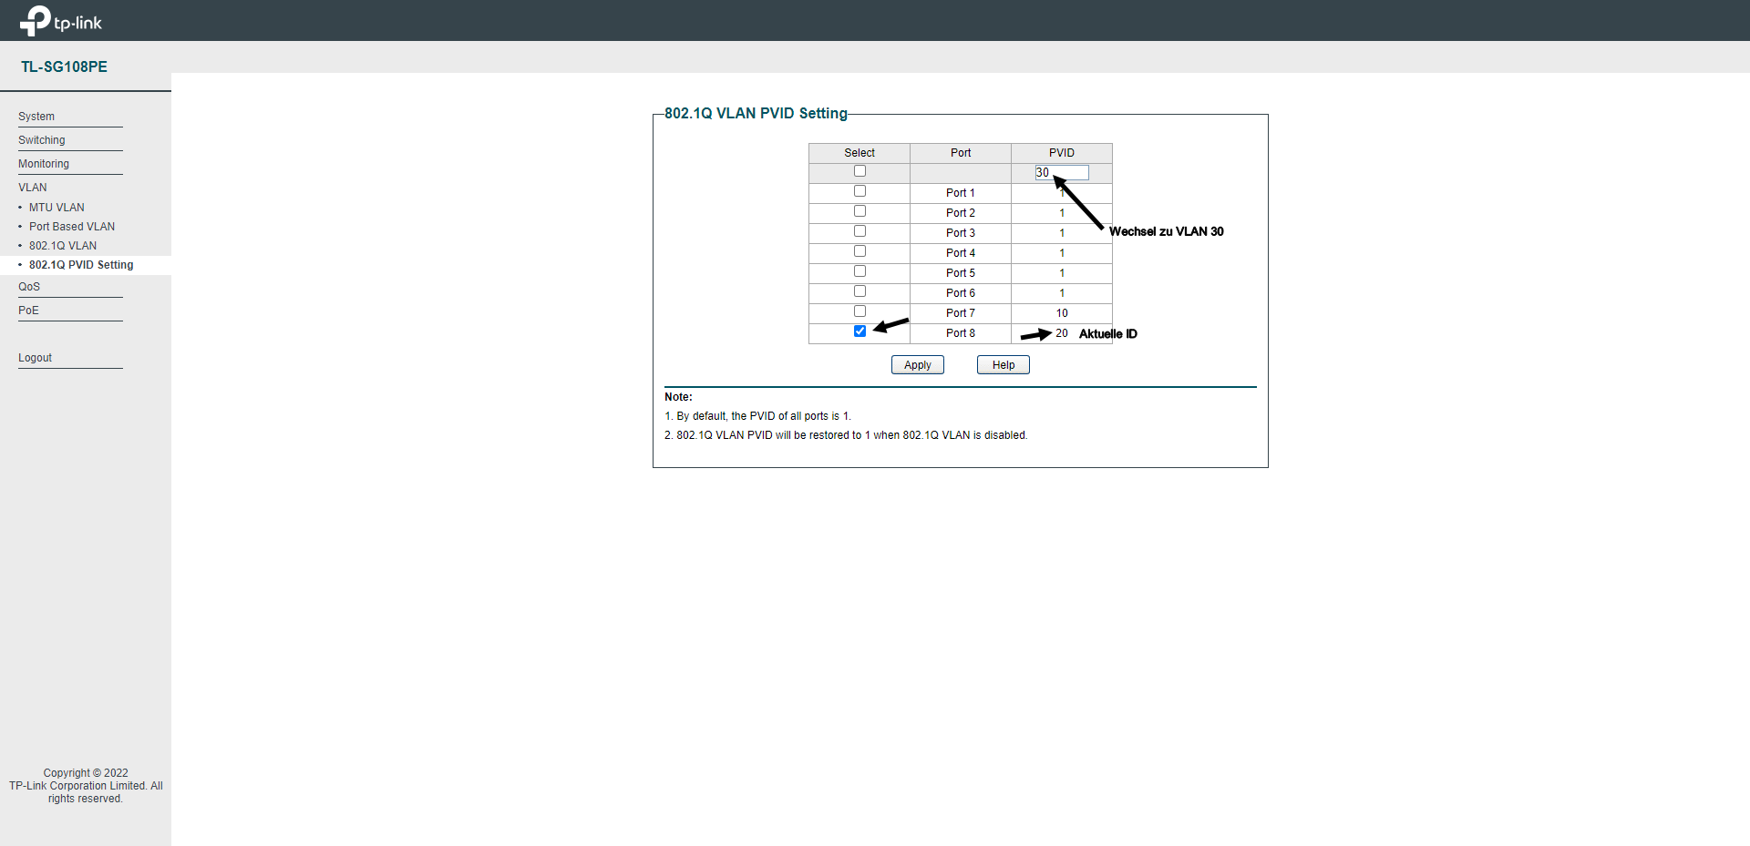Click the Logout link
This screenshot has width=1750, height=846.
[35, 358]
